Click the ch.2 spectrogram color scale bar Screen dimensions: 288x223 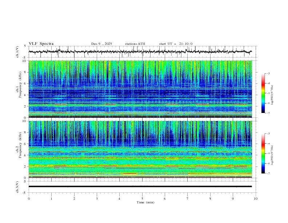click(263, 153)
